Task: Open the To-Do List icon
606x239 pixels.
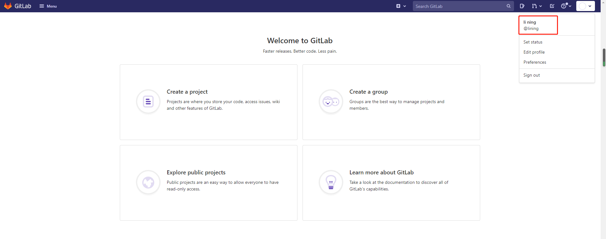Action: point(552,6)
